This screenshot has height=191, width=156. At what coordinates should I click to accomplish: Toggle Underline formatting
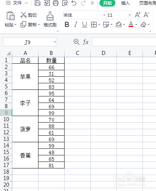pyautogui.click(x=85, y=24)
